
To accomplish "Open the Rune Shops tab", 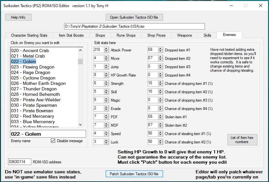I will coord(126,35).
